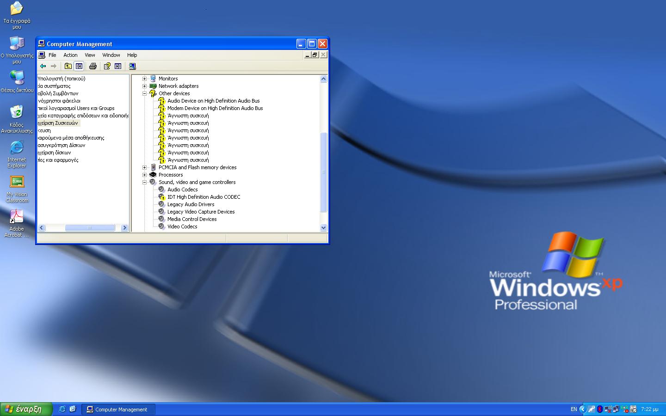Click the Back arrow in the toolbar

[x=43, y=66]
